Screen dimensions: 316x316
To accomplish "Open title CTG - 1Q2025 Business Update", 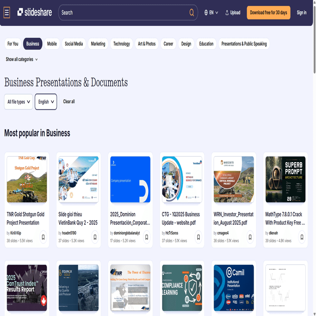I will tap(181, 219).
